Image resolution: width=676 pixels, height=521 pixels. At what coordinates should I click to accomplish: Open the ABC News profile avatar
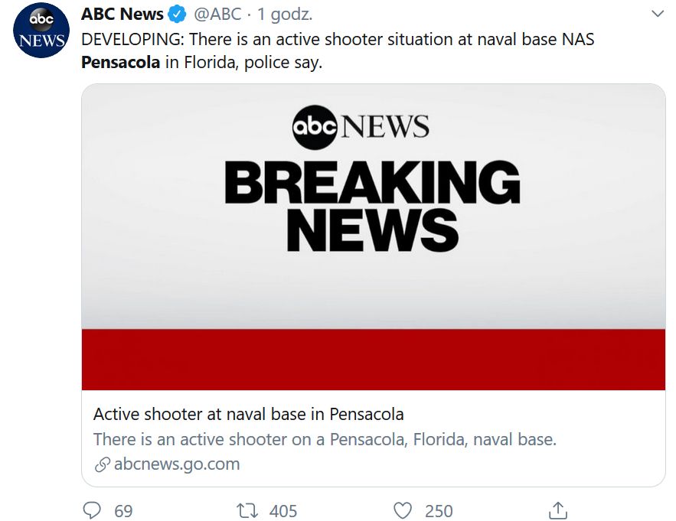point(41,30)
